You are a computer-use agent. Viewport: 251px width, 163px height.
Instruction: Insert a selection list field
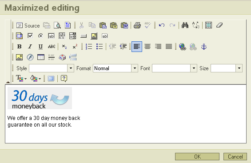tap(73, 36)
